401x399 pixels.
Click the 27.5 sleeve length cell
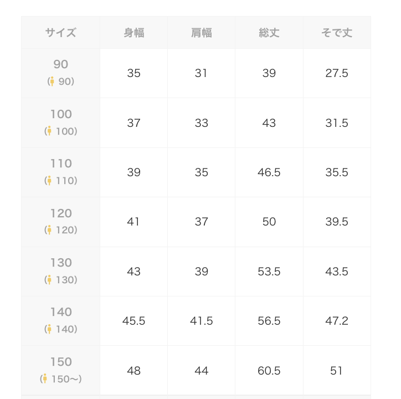coord(337,73)
